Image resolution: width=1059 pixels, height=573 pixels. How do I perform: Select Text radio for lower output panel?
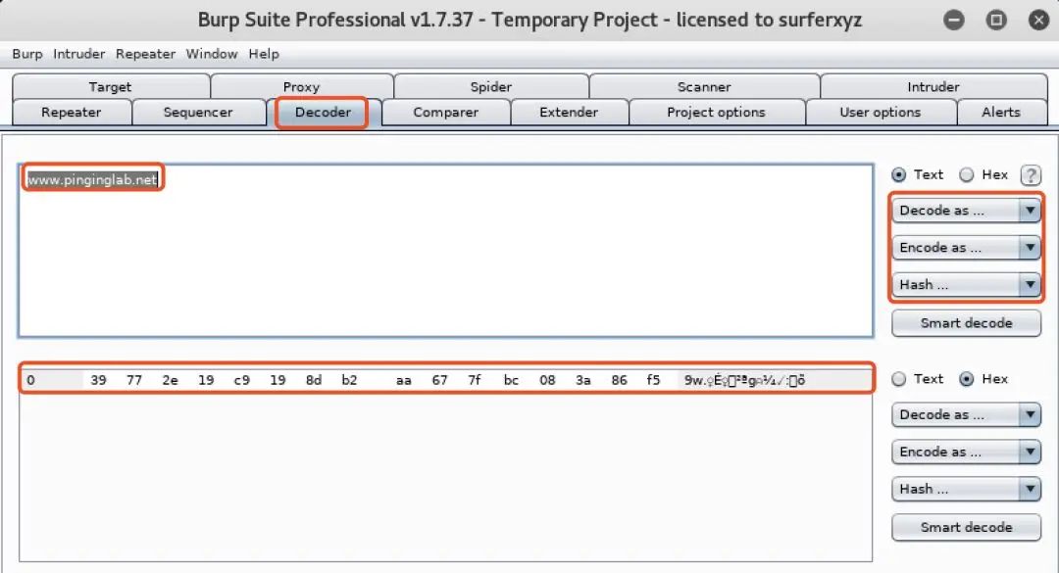point(898,379)
